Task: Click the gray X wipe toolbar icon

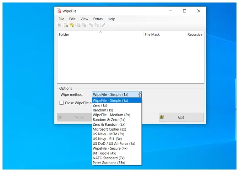Action: tap(59, 25)
